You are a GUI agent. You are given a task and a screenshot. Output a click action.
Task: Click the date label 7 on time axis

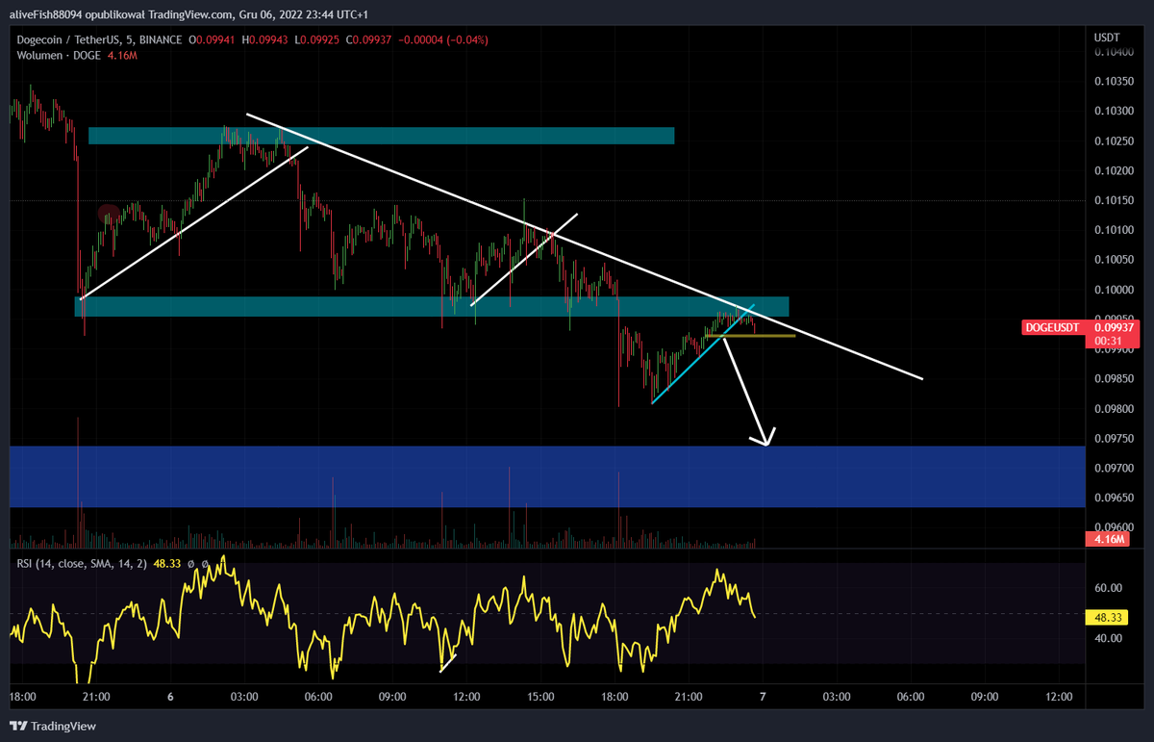(x=762, y=697)
